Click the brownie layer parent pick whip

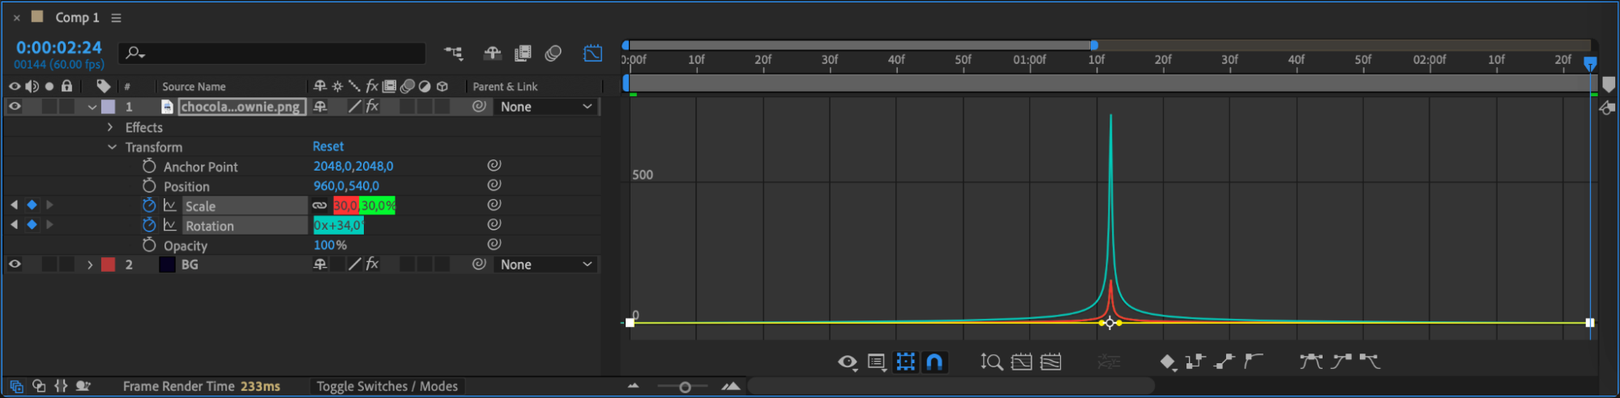479,106
